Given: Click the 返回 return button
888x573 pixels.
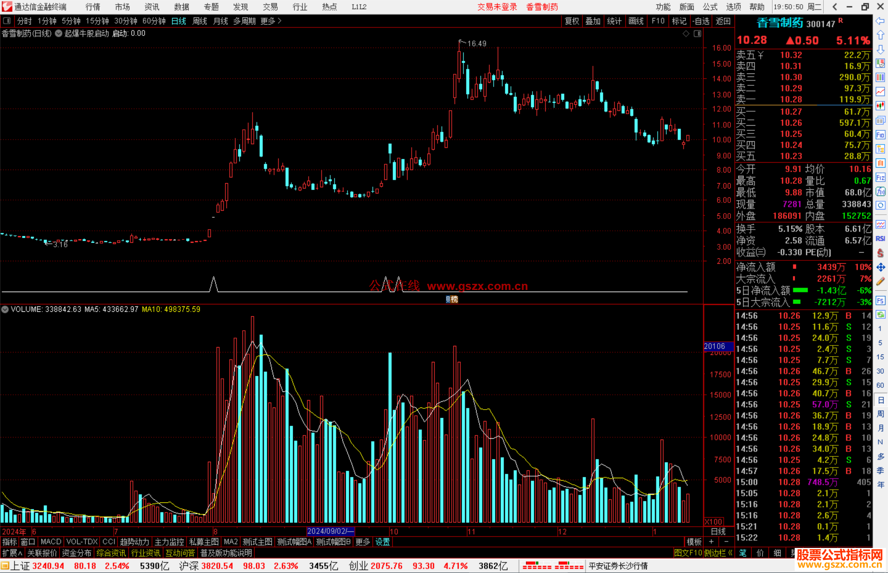Looking at the screenshot, I should pyautogui.click(x=723, y=21).
